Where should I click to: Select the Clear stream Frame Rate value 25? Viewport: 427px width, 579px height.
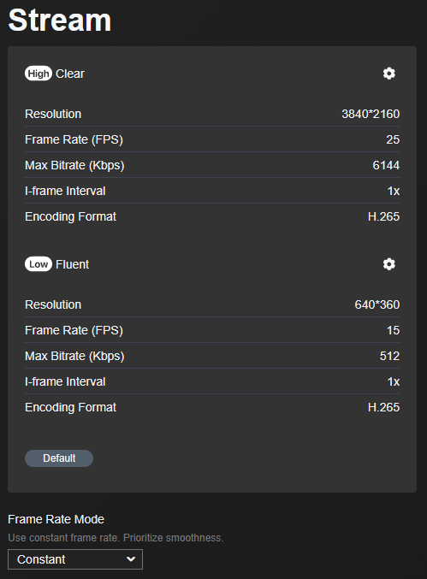393,139
